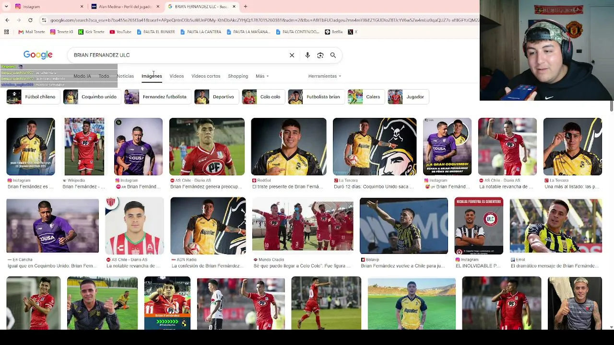The height and width of the screenshot is (345, 614).
Task: Open 'Brian Fernández vuelve a Chile' link
Action: point(404,266)
